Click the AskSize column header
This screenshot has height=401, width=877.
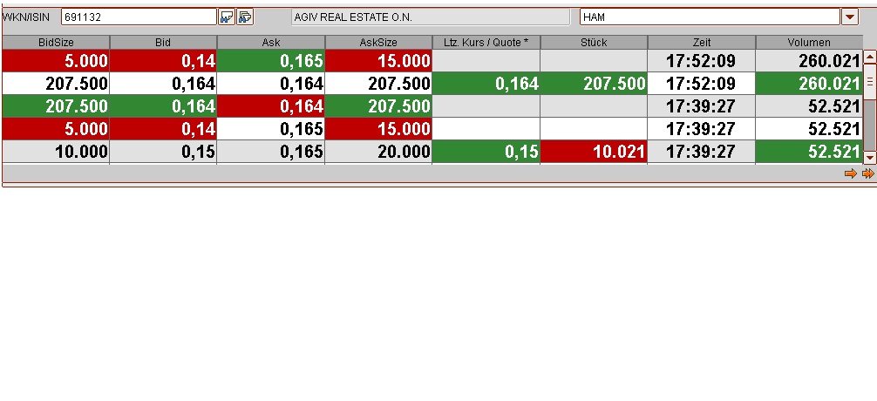click(378, 43)
